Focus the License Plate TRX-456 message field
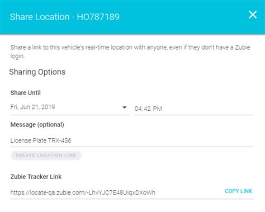This screenshot has width=265, height=212. click(x=132, y=140)
